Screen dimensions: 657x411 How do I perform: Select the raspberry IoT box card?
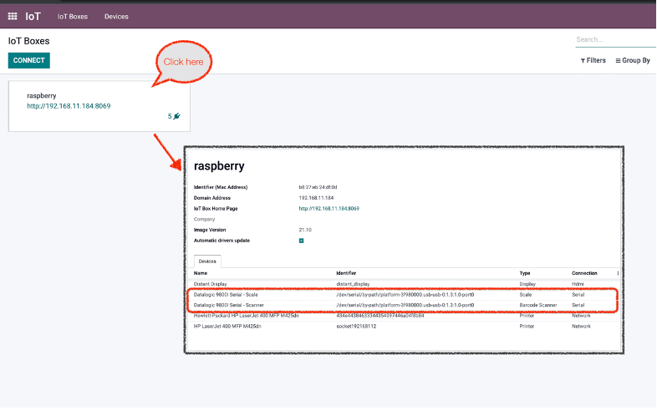99,106
